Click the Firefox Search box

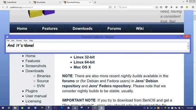coord(136,7)
